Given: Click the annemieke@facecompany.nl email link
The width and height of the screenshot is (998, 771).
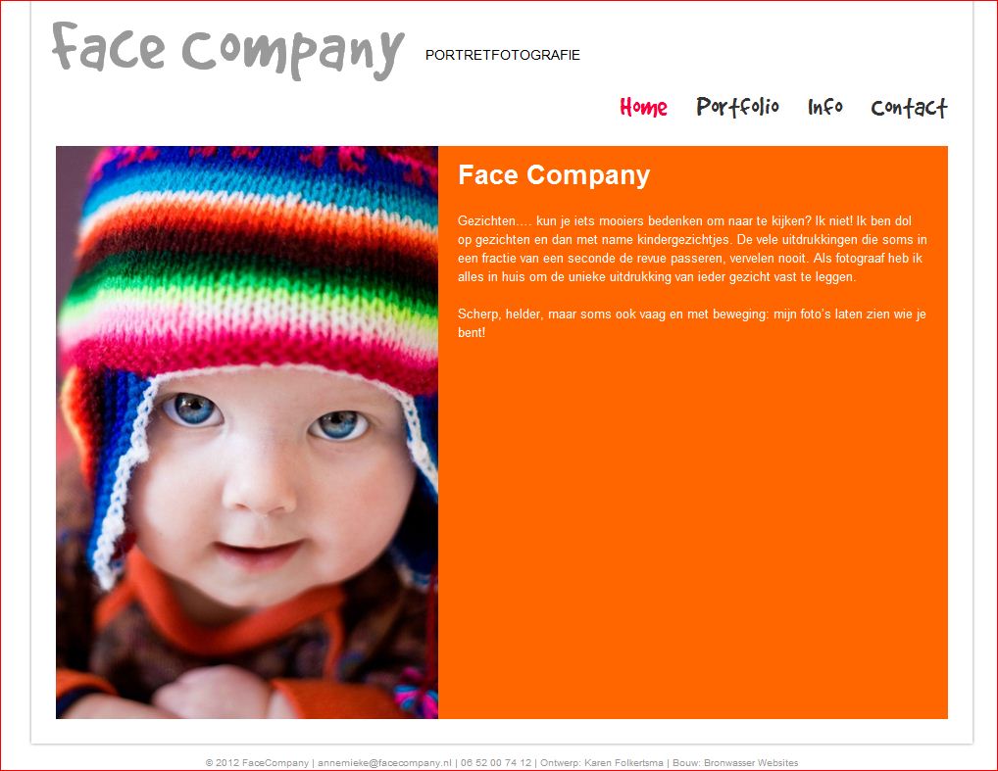Looking at the screenshot, I should (384, 763).
